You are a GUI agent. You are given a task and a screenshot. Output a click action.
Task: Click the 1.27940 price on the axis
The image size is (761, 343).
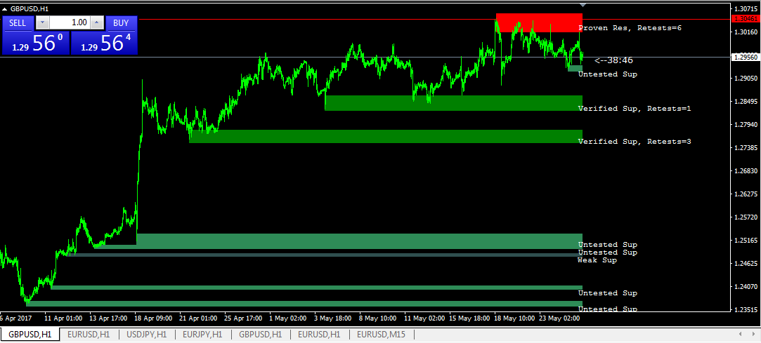click(x=746, y=125)
